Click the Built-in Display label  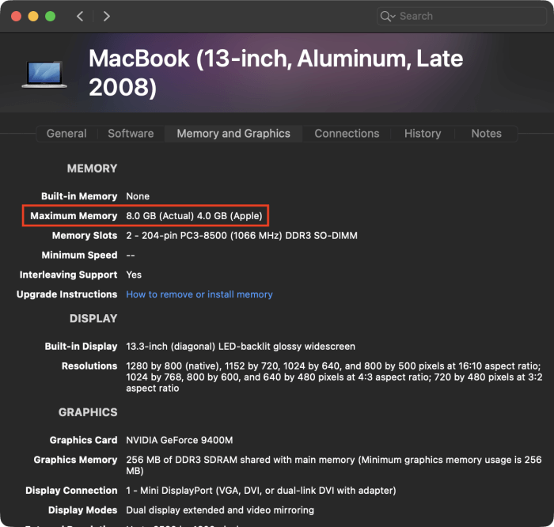pos(81,346)
